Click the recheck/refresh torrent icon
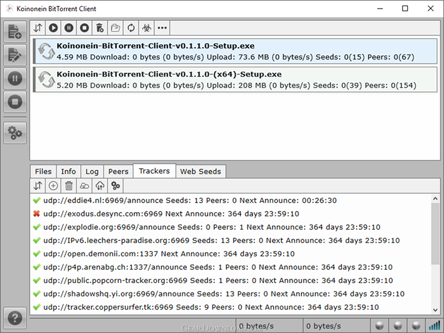The image size is (444, 333). [131, 28]
